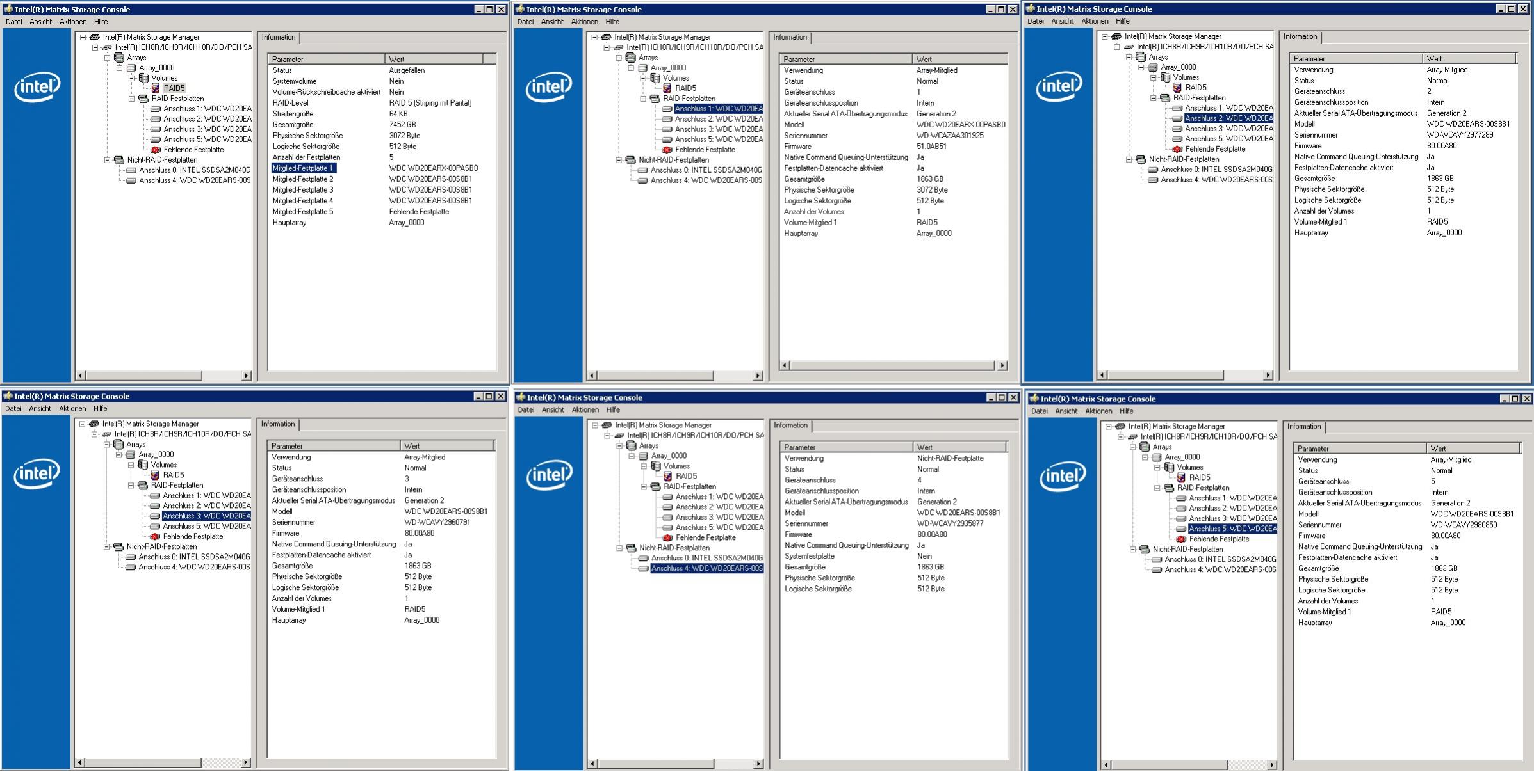Collapse Volumes node containing gray-highlighted RAID5
Viewport: 1534px width, 771px height.
pyautogui.click(x=131, y=78)
